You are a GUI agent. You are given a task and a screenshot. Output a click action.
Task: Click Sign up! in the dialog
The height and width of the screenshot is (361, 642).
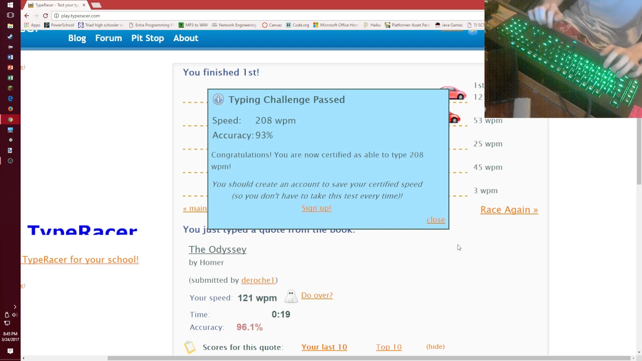tap(316, 208)
